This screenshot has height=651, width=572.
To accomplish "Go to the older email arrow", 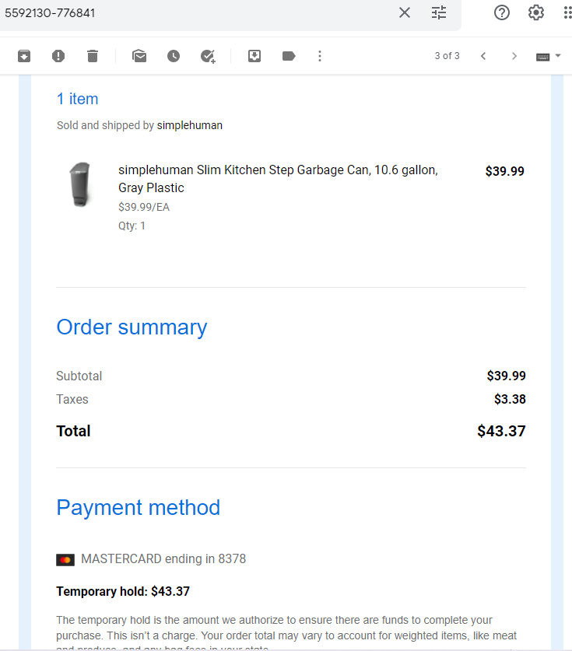I will [514, 56].
